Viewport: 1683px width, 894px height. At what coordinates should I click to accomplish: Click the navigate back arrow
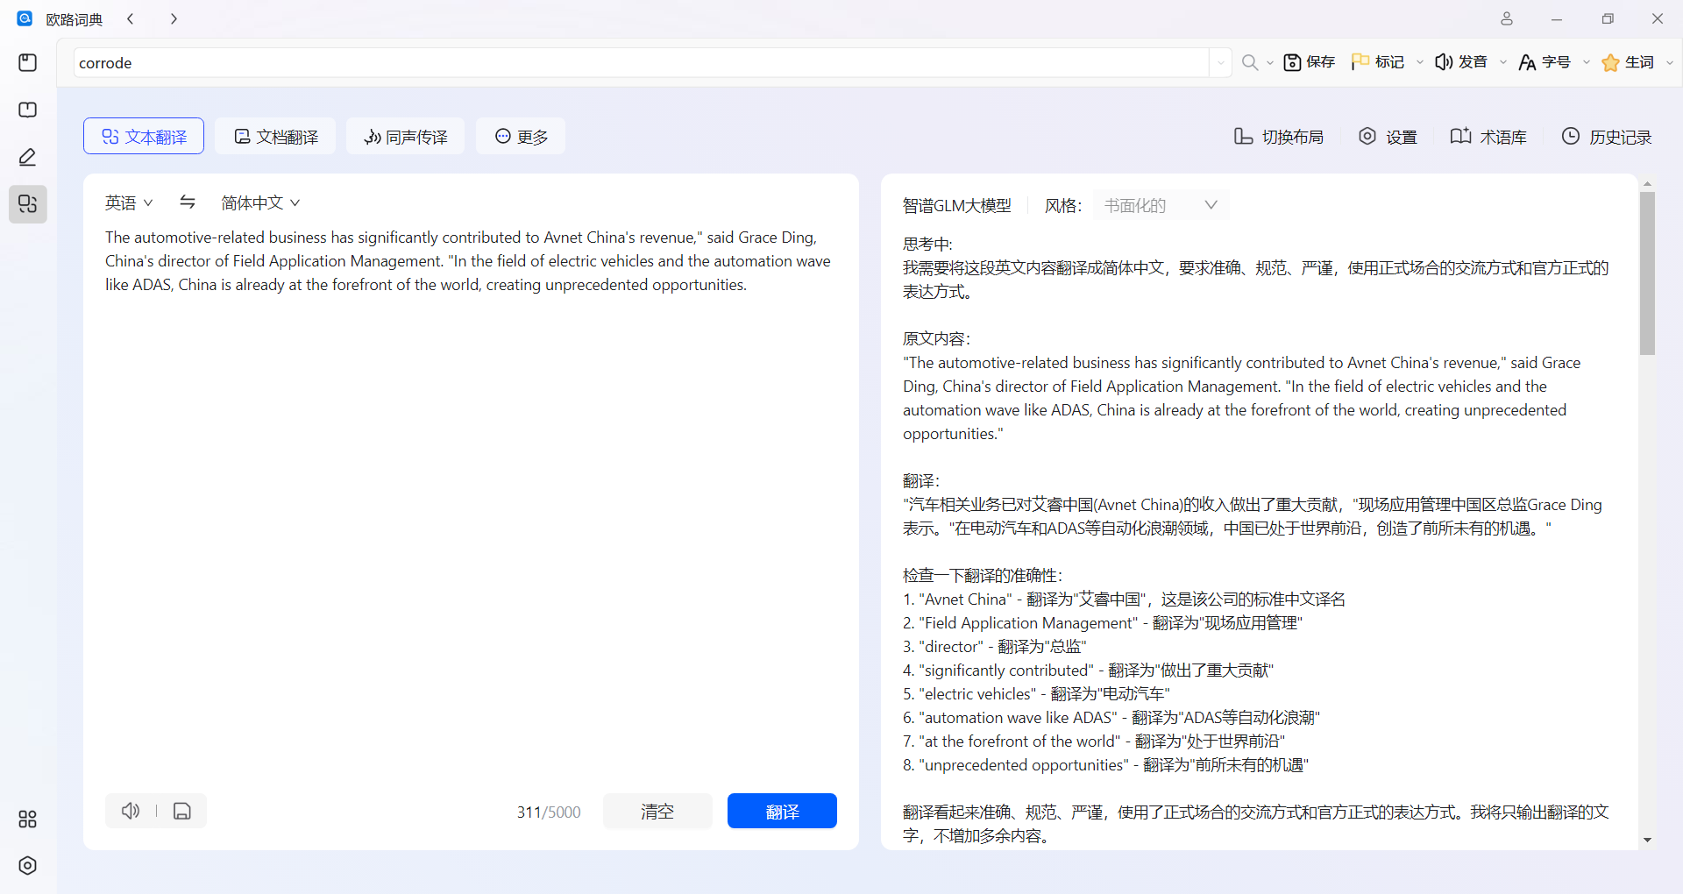click(131, 18)
